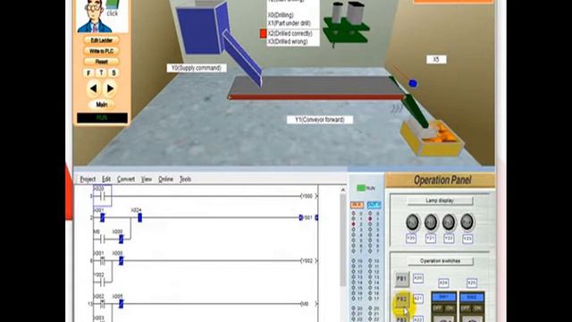The height and width of the screenshot is (322, 572).
Task: Select the M0 output coil
Action: pyautogui.click(x=308, y=304)
